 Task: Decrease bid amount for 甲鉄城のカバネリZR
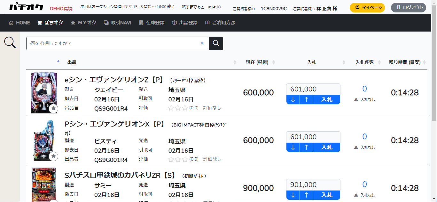coord(293,195)
